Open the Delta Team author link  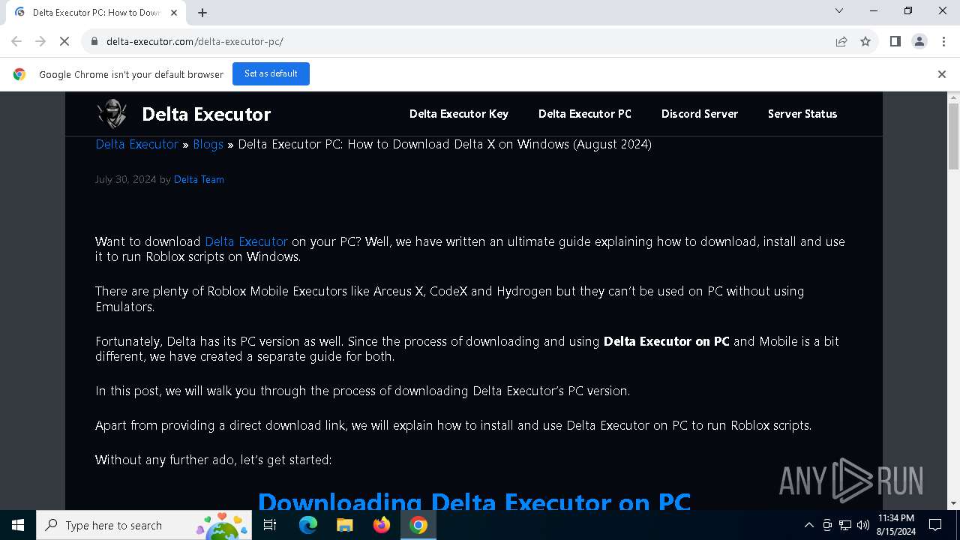[199, 179]
